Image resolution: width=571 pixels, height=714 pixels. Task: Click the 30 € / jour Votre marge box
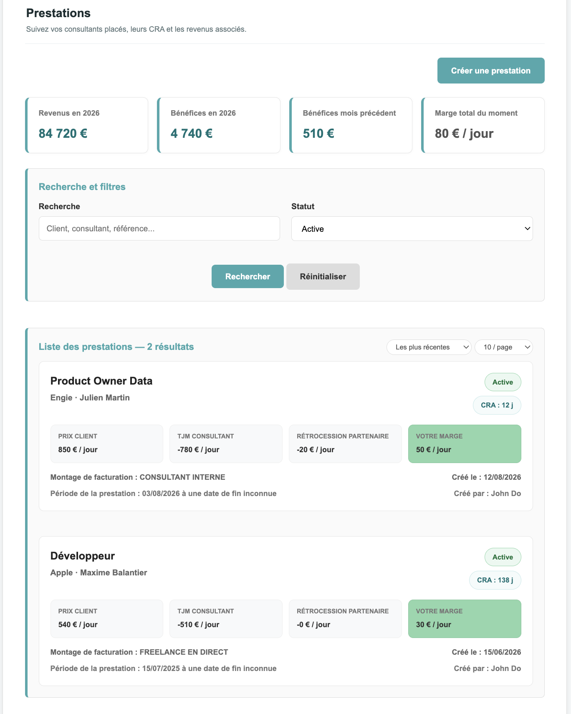click(x=465, y=619)
